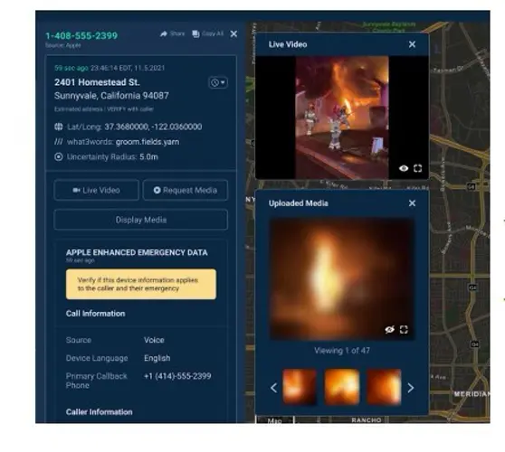This screenshot has height=452, width=505.
Task: Select the middle fire thumbnail
Action: tap(342, 387)
